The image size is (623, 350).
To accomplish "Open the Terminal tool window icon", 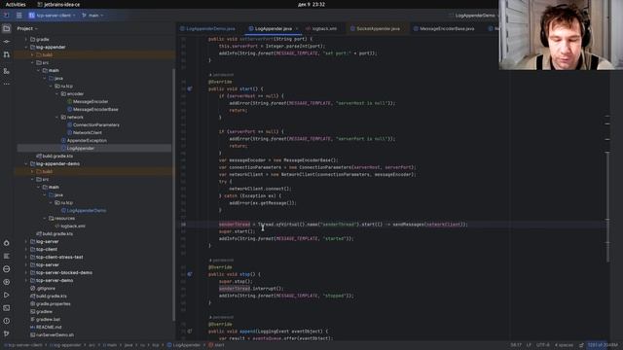I will point(7,308).
